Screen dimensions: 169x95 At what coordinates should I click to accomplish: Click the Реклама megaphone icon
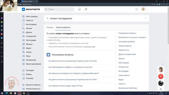point(24,78)
